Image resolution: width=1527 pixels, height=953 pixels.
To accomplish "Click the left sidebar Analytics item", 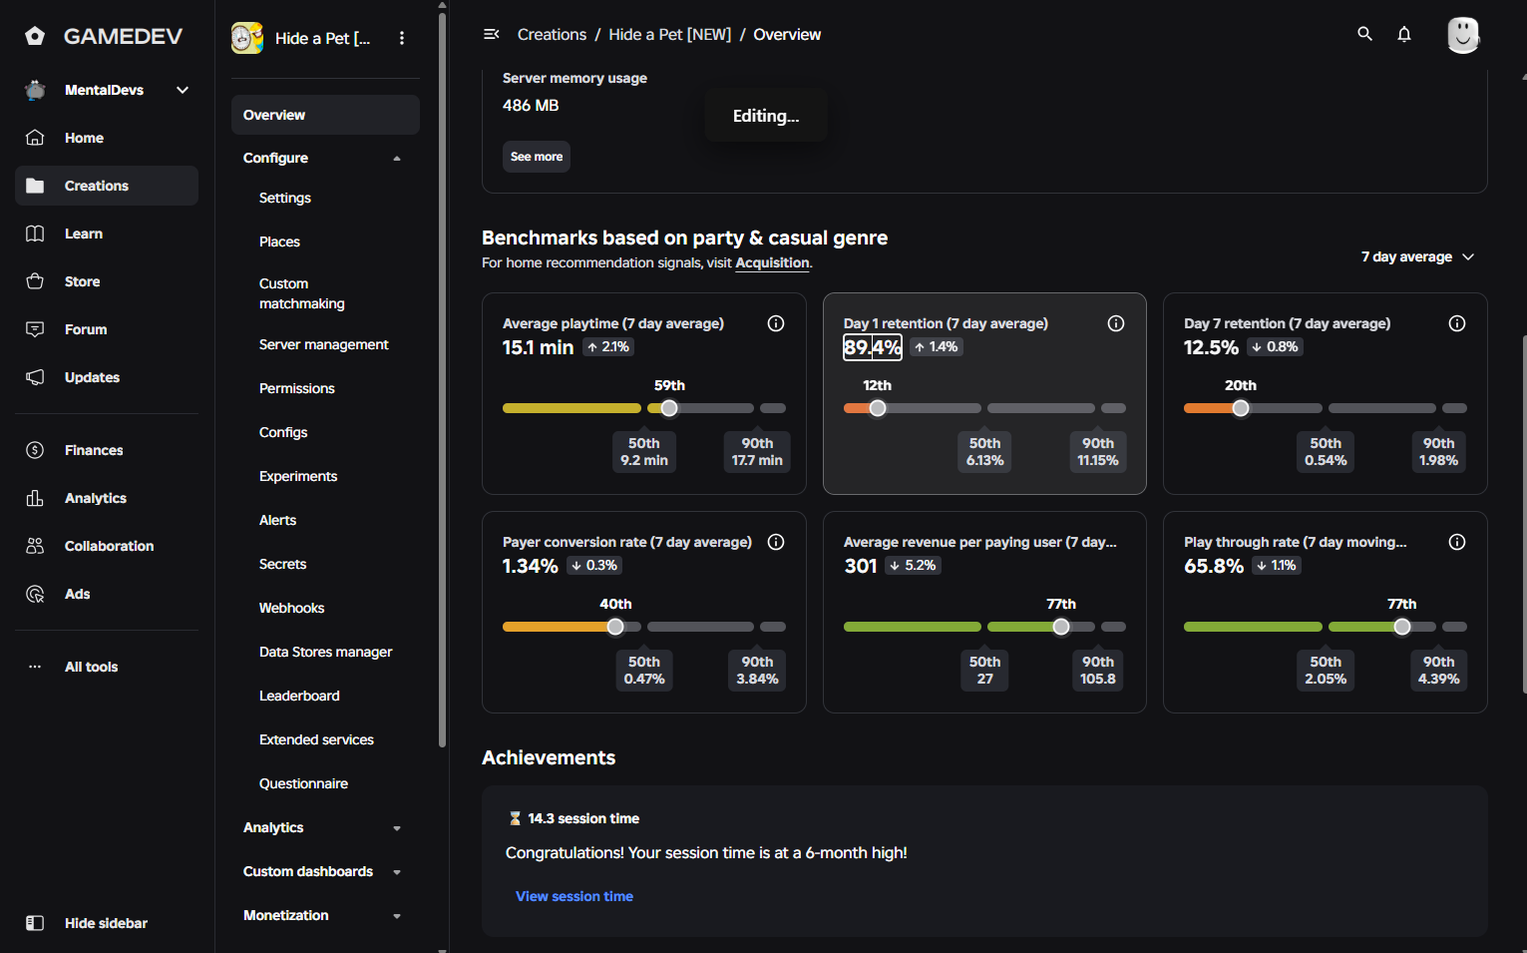I will point(107,498).
